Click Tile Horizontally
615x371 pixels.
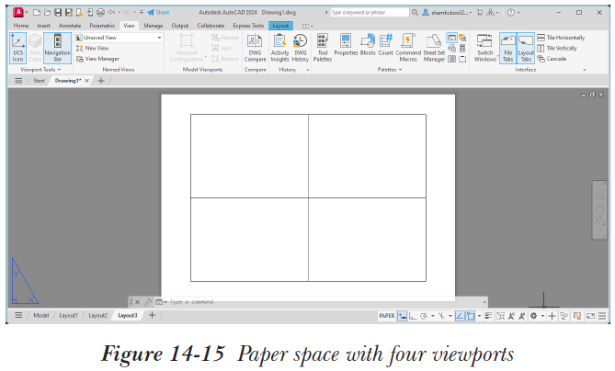[562, 38]
